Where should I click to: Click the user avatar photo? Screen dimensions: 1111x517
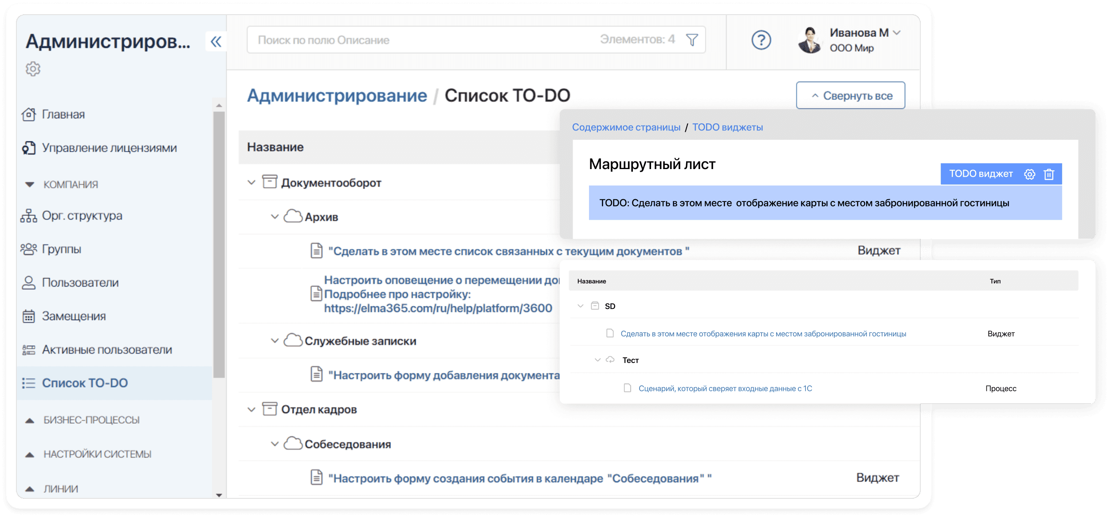(810, 40)
